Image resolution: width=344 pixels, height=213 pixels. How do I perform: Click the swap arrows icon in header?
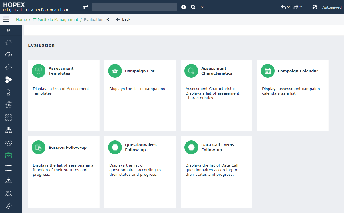pos(86,7)
